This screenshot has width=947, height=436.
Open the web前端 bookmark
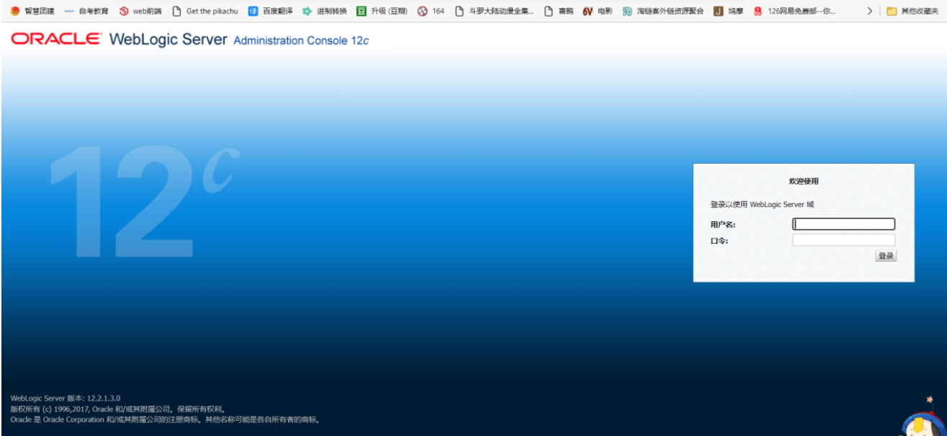click(140, 12)
